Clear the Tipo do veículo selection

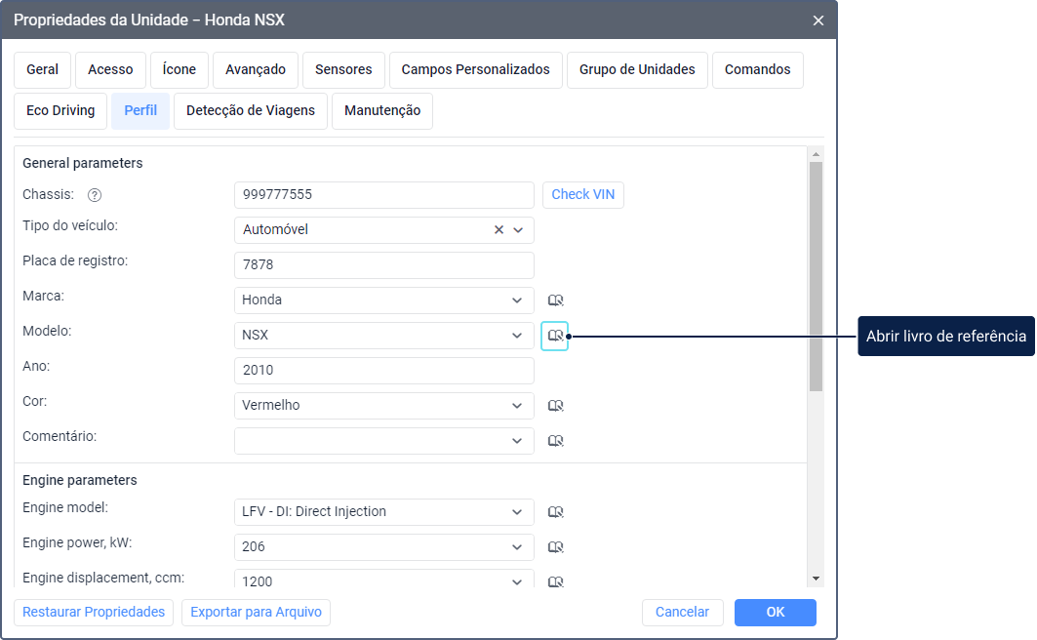(499, 229)
